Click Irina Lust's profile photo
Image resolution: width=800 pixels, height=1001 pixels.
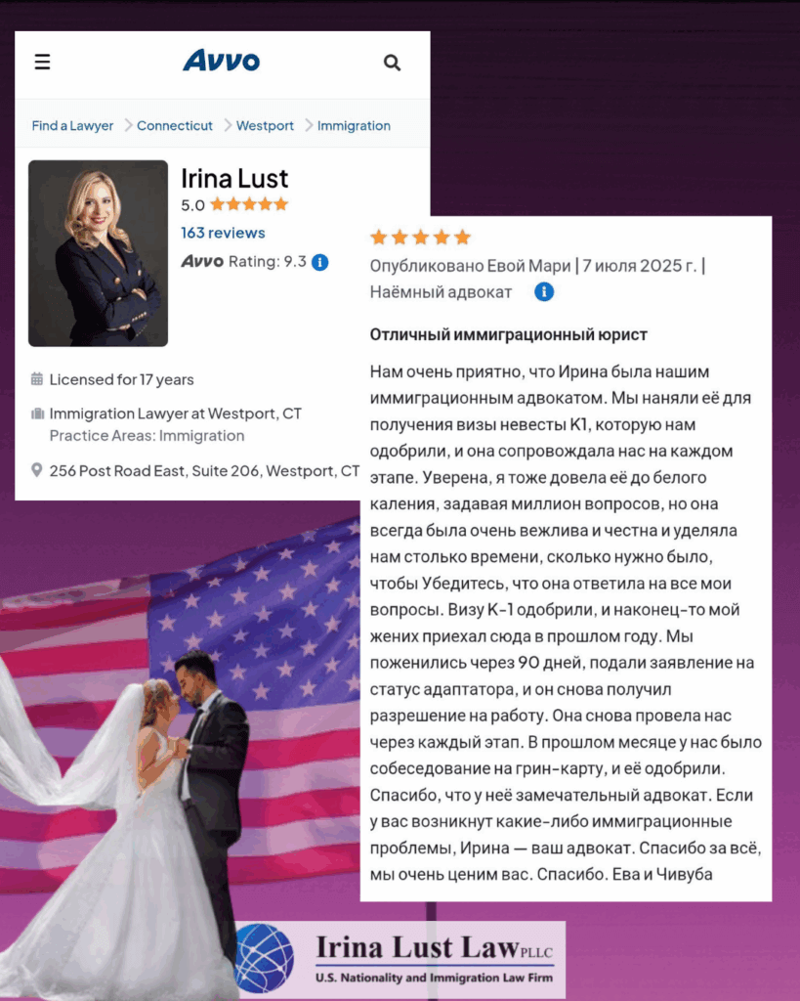coord(99,253)
